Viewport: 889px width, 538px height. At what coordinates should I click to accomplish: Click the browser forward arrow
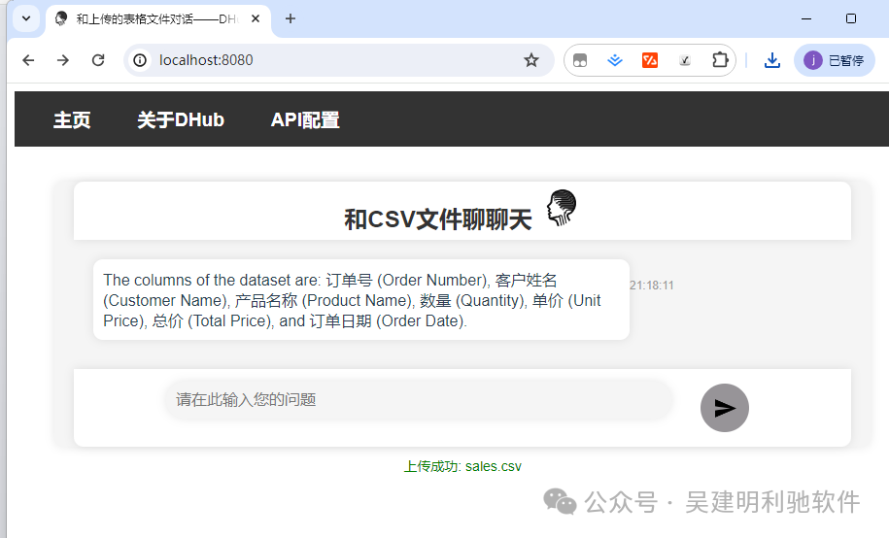63,60
